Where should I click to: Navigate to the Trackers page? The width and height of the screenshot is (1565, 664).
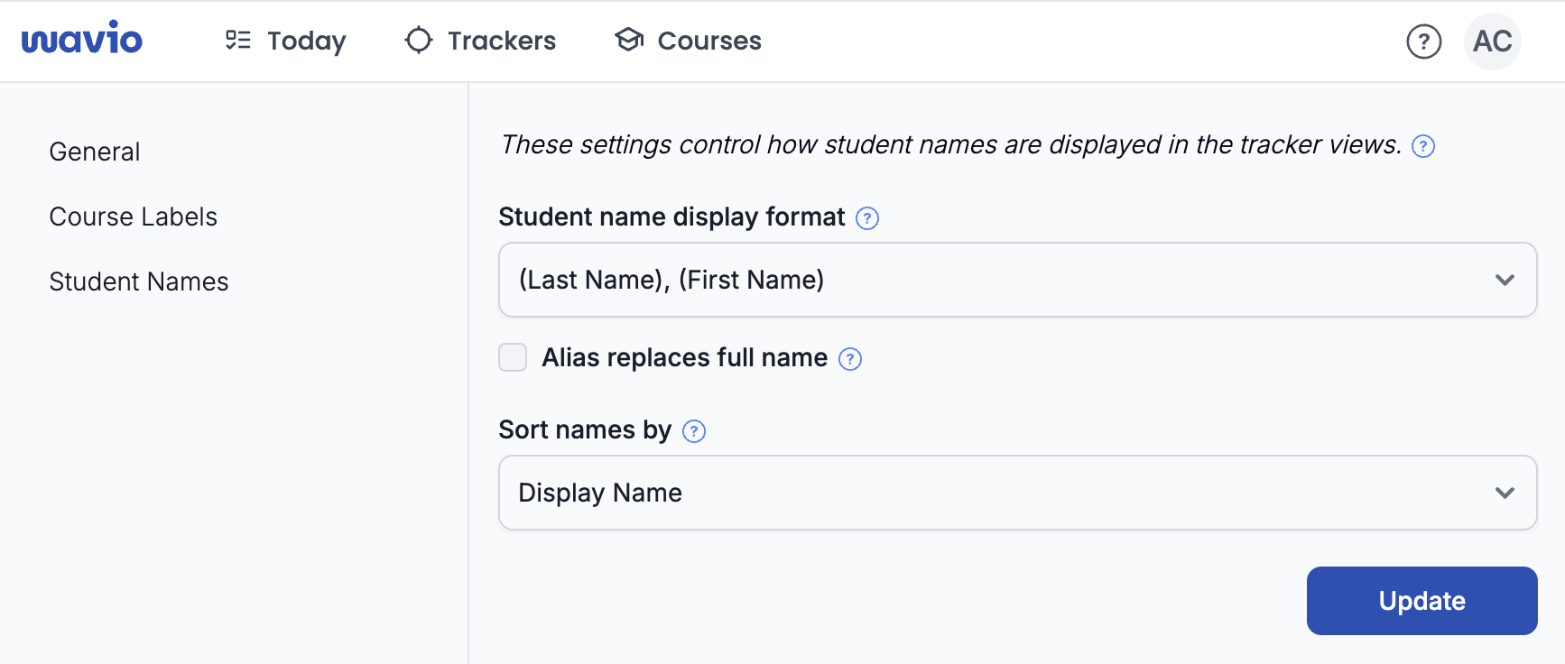point(501,41)
